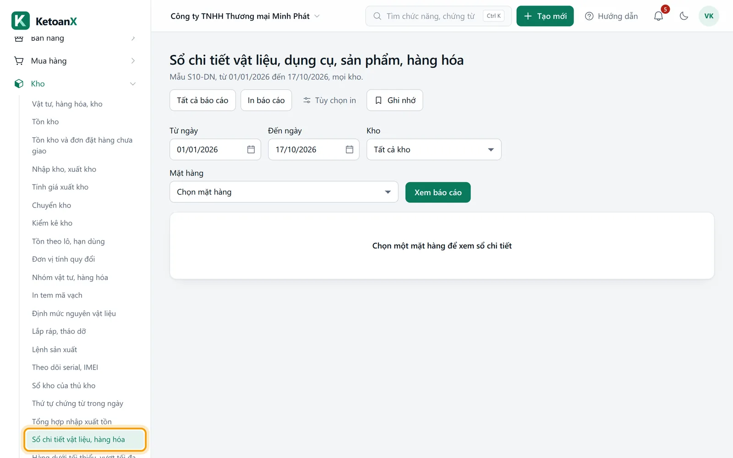
Task: Open the Kho warehouse dropdown
Action: point(434,149)
